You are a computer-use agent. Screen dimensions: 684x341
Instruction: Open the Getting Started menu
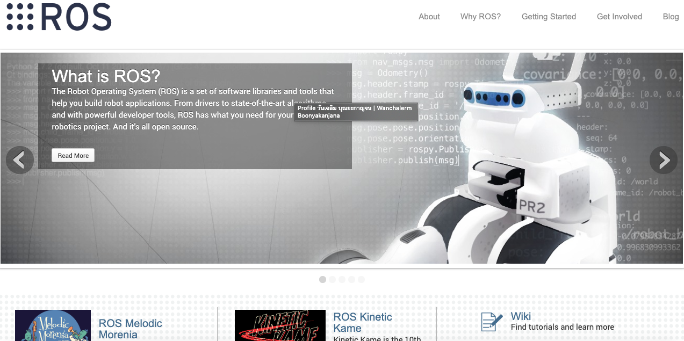pos(549,17)
